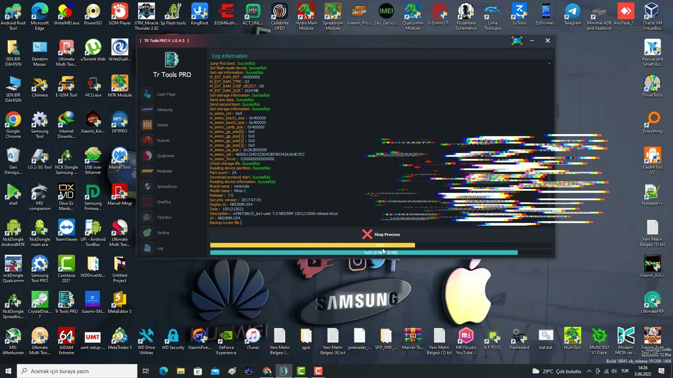Open the Windows Start menu
The width and height of the screenshot is (673, 378).
coord(8,371)
